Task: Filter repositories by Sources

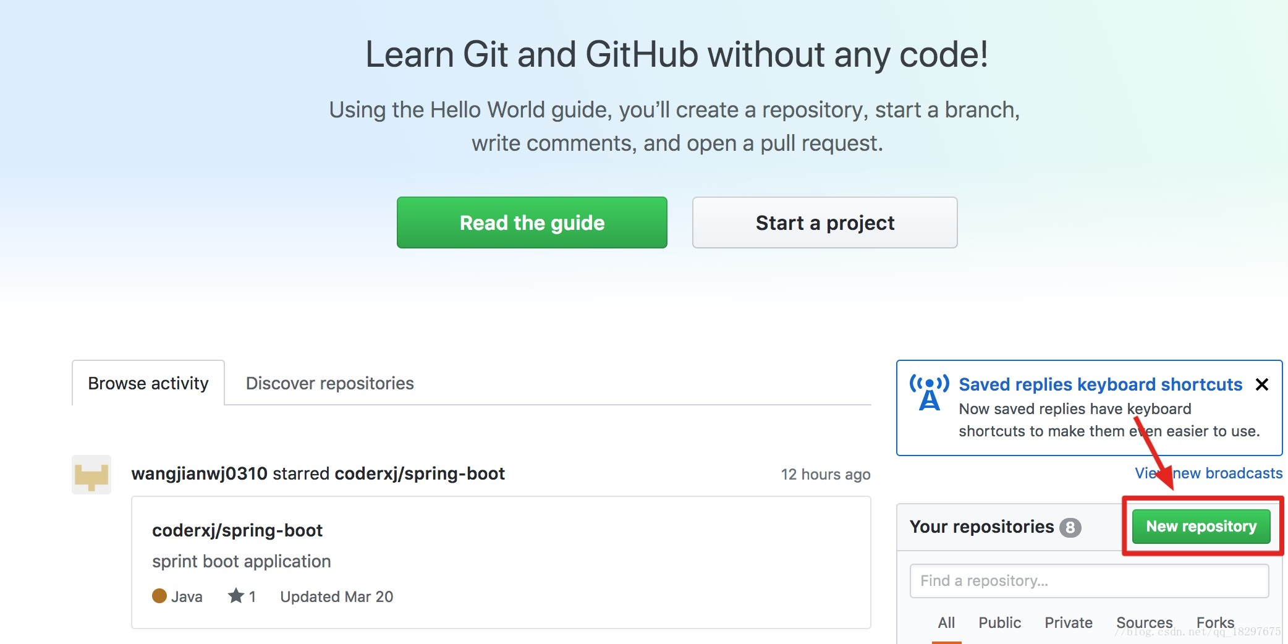Action: (1144, 622)
